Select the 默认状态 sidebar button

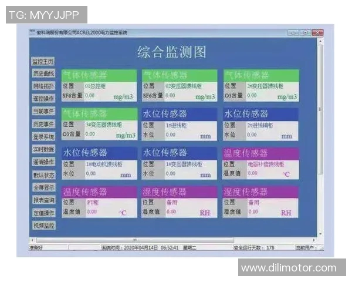click(x=43, y=174)
